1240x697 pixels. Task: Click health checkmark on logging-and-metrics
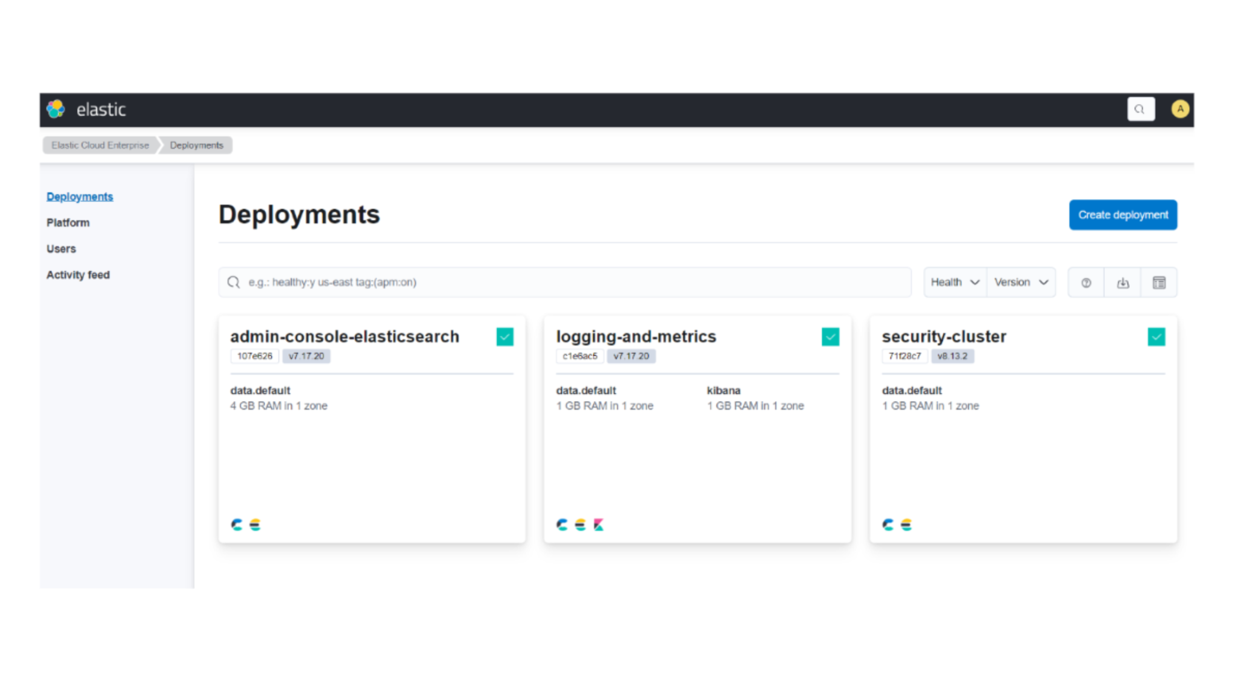[x=830, y=336]
